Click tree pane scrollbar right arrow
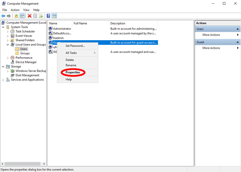The height and width of the screenshot is (172, 241). pos(44,164)
